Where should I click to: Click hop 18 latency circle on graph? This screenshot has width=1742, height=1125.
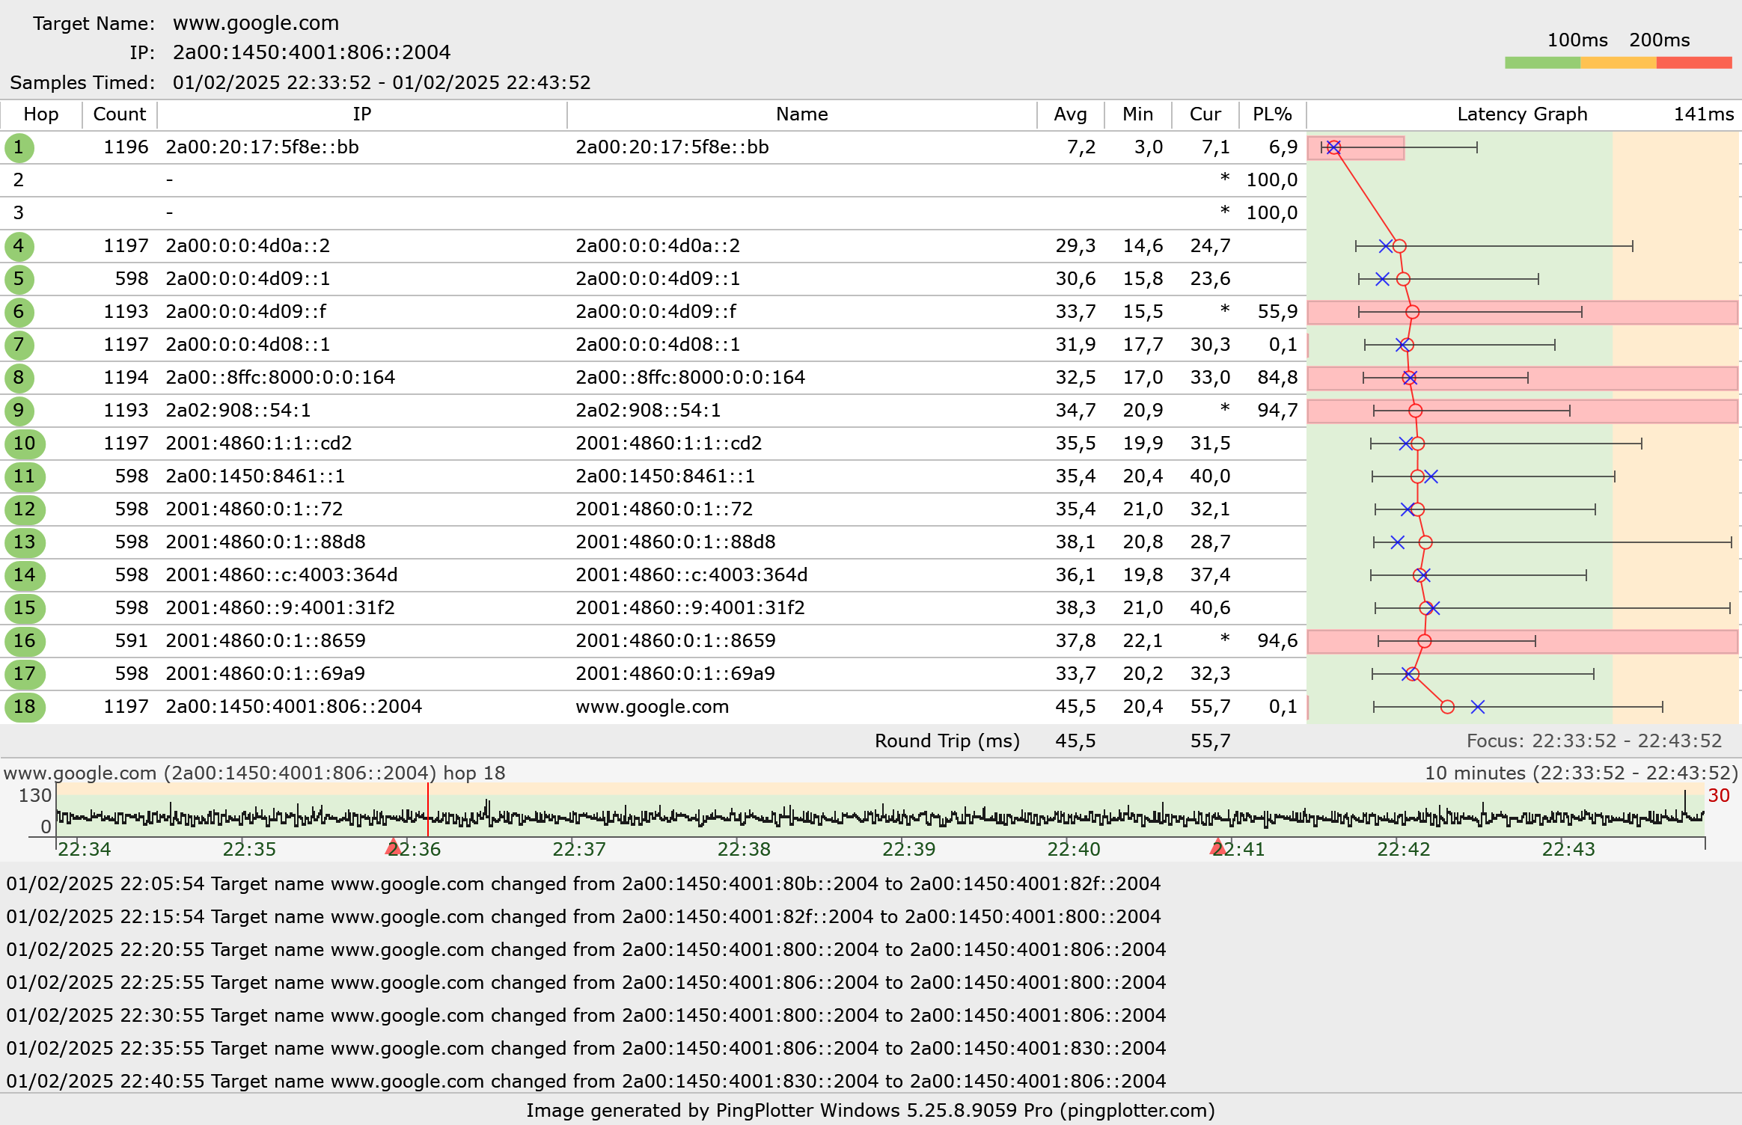pyautogui.click(x=1447, y=707)
